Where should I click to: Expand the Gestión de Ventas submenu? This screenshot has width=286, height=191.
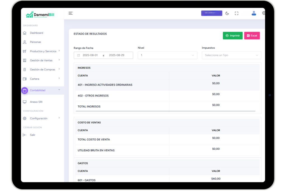tap(41, 60)
